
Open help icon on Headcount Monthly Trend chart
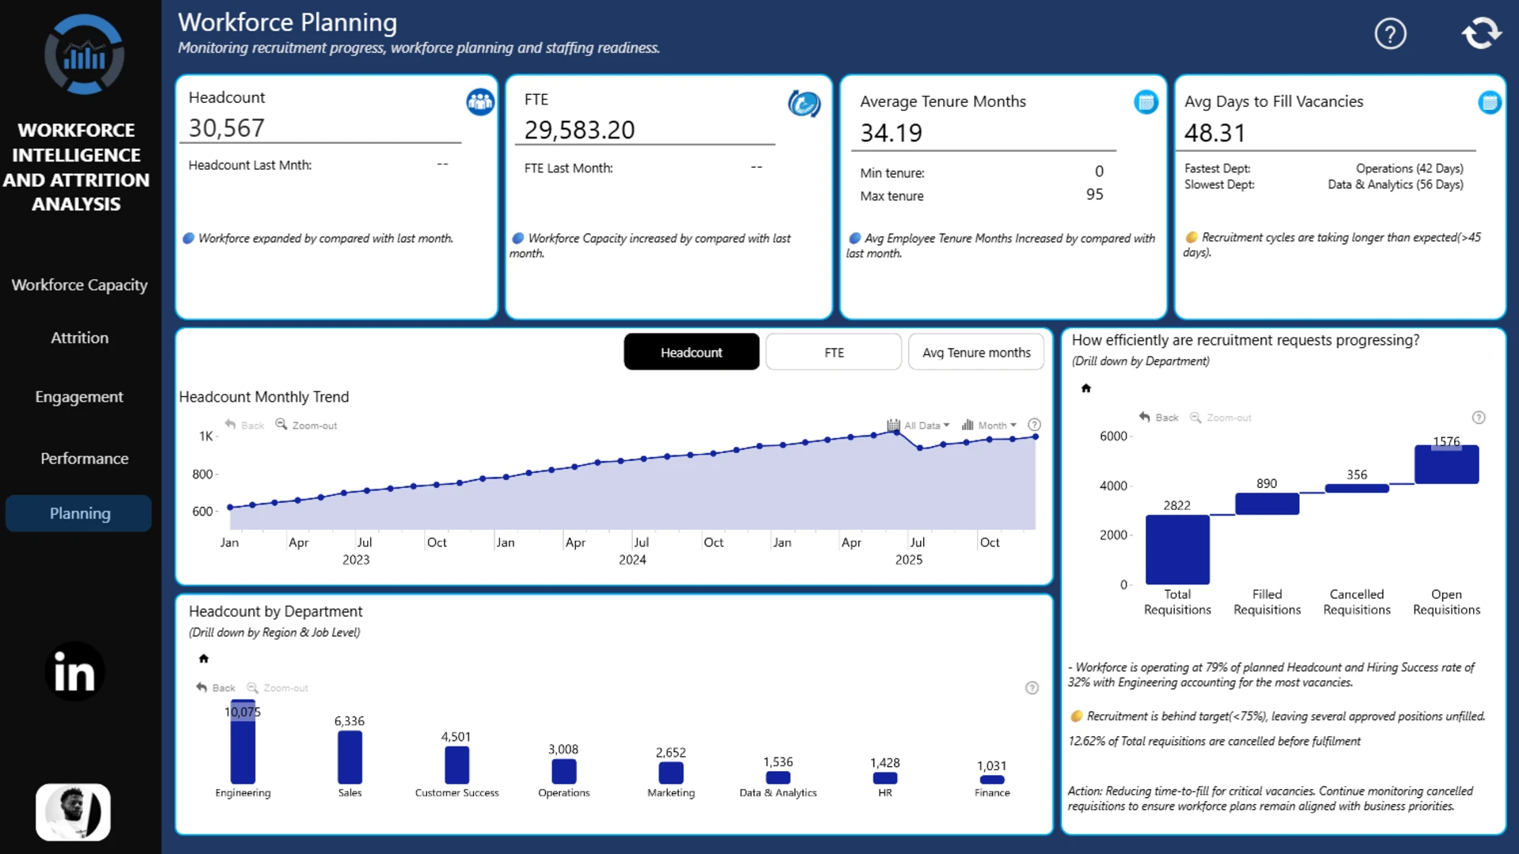[1034, 425]
